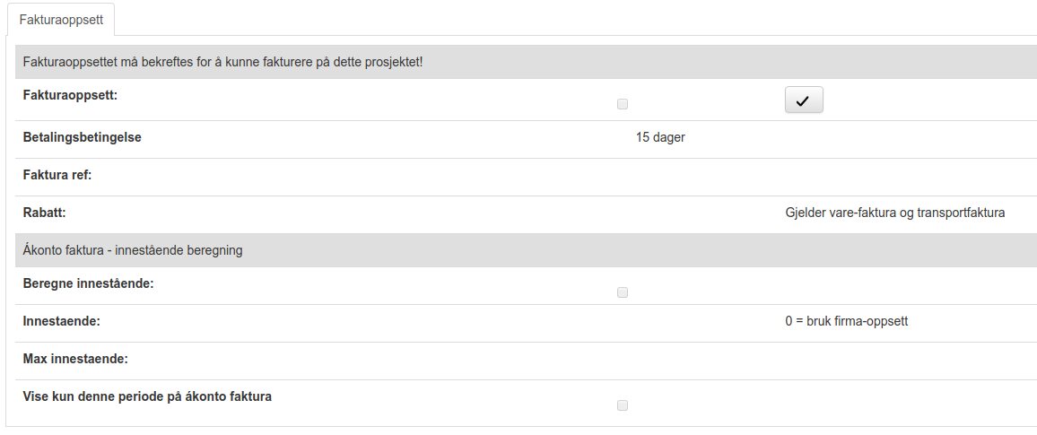Click the 'Beregne innestående:' label

coord(88,283)
